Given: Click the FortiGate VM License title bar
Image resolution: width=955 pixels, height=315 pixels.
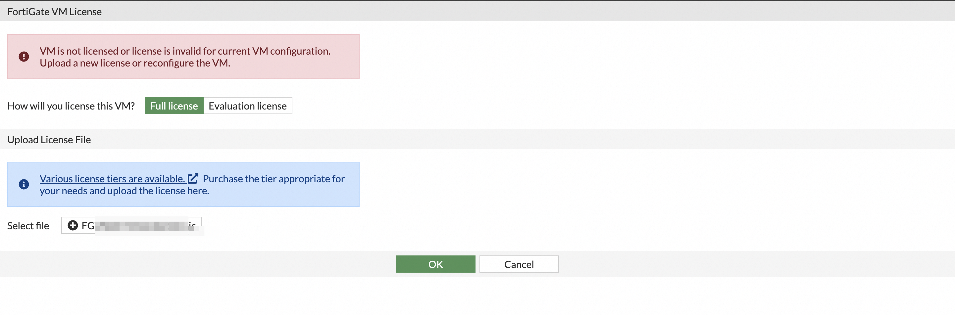Looking at the screenshot, I should point(55,12).
